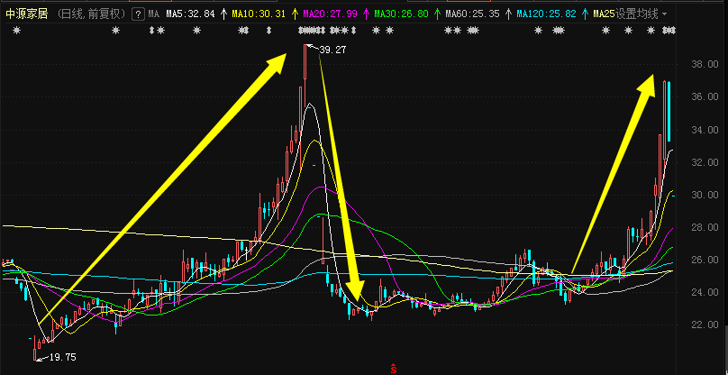Click the question mark help icon beside MA
Viewport: 728px width, 375px height.
click(137, 14)
